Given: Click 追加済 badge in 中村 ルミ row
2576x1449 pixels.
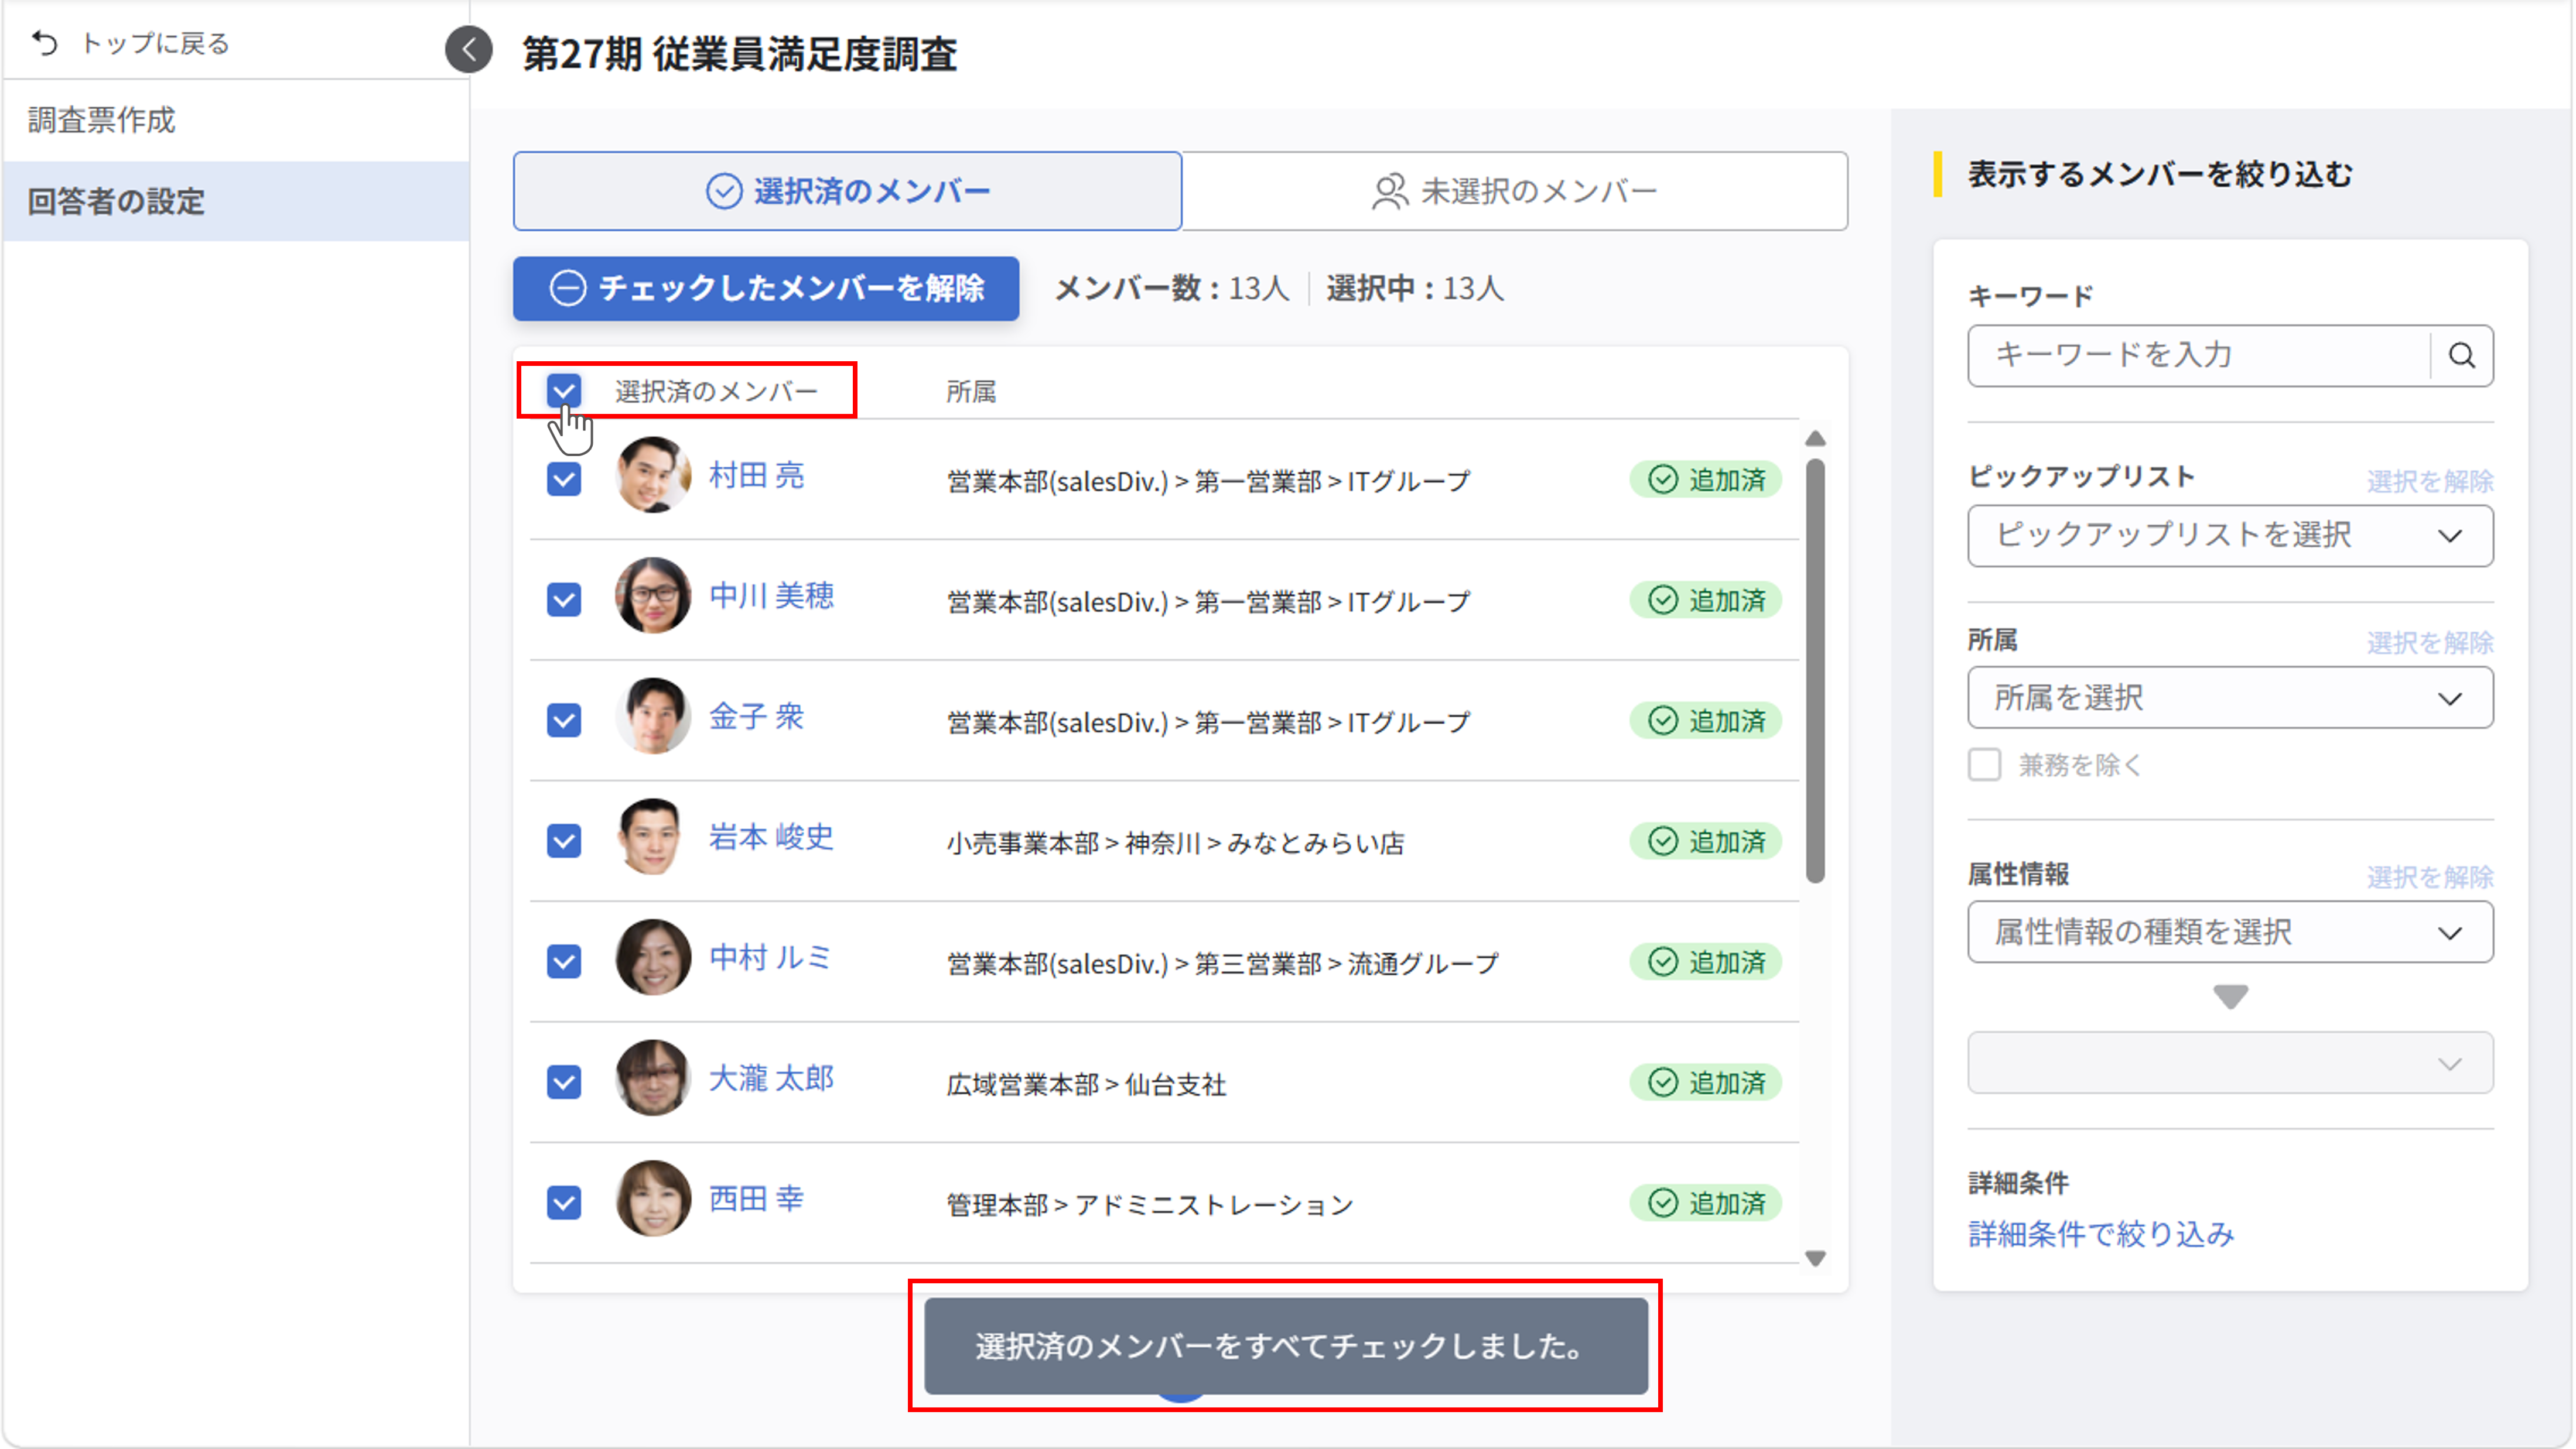Looking at the screenshot, I should [x=1706, y=962].
